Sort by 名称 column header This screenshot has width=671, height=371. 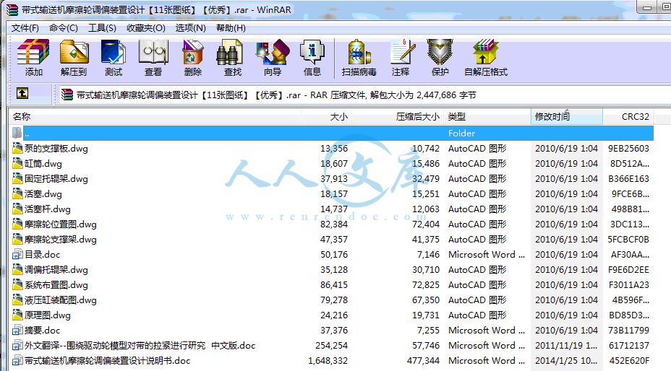(x=155, y=117)
